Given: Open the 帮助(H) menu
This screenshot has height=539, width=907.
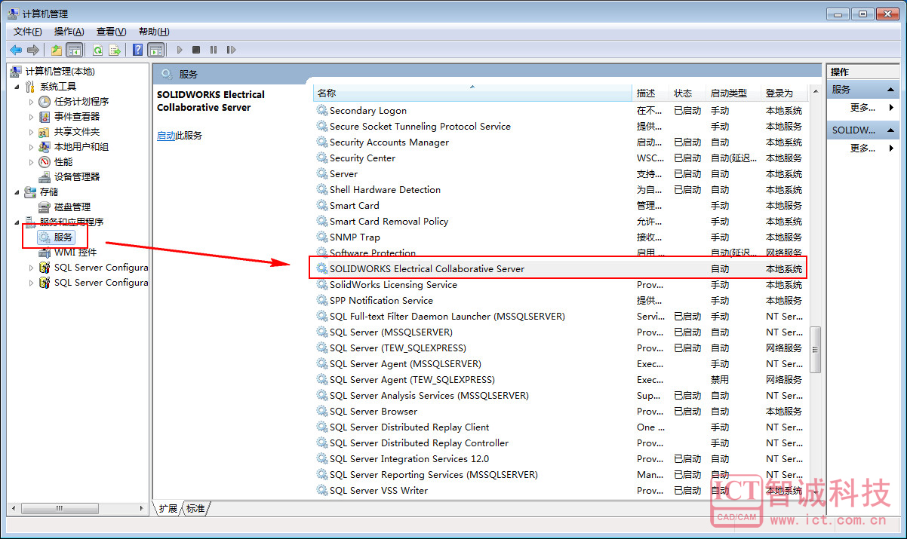Looking at the screenshot, I should coord(154,31).
